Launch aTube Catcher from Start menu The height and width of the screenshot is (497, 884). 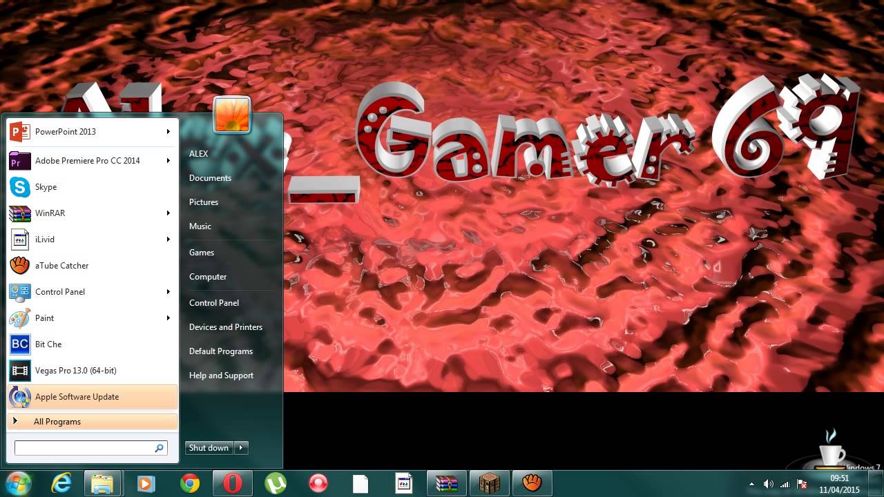[93, 266]
